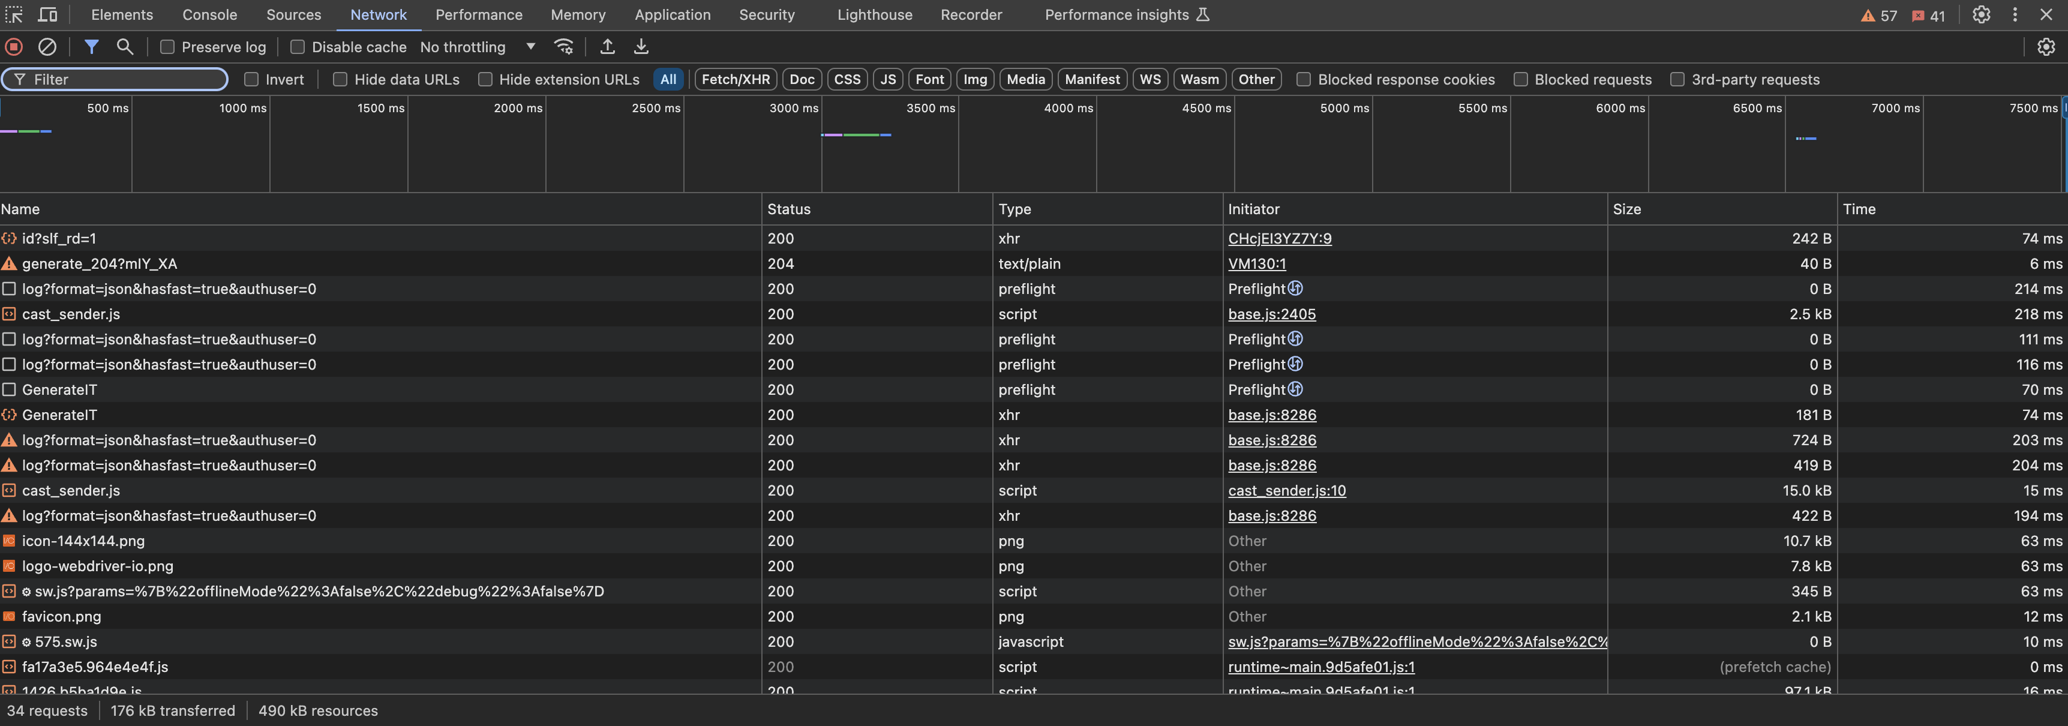
Task: Click the preflight icon in the first log?format=json row
Action: click(1295, 289)
